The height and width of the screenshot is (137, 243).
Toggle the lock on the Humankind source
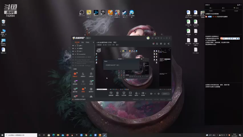click(x=75, y=54)
